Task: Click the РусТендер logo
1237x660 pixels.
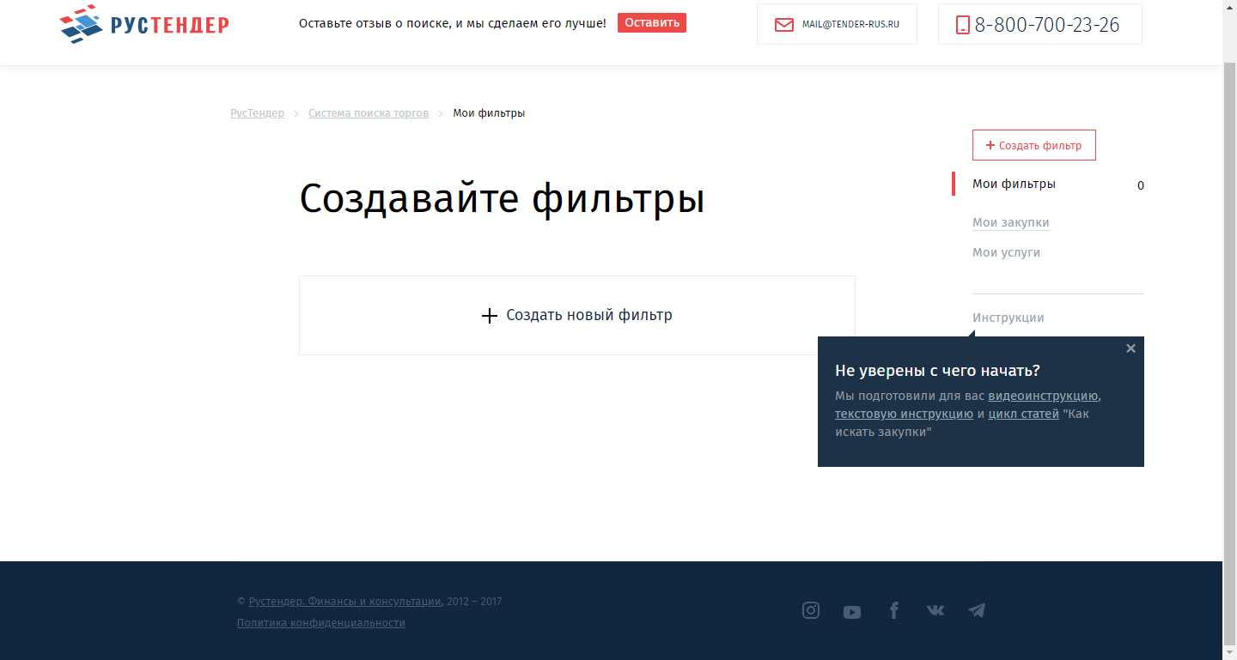Action: coord(143,23)
